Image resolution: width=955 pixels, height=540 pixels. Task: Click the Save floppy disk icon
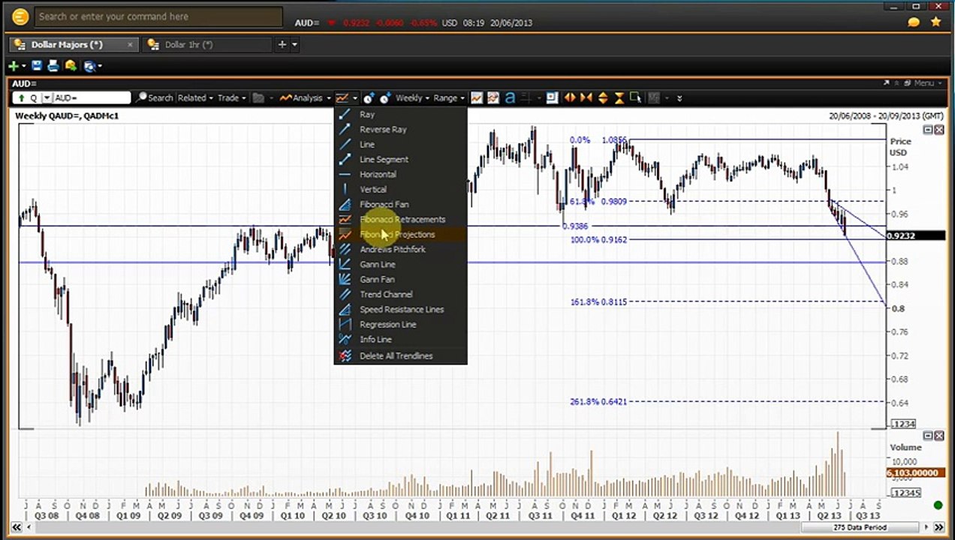click(37, 66)
